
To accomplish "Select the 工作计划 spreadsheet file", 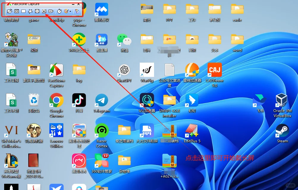I will 11,103.
